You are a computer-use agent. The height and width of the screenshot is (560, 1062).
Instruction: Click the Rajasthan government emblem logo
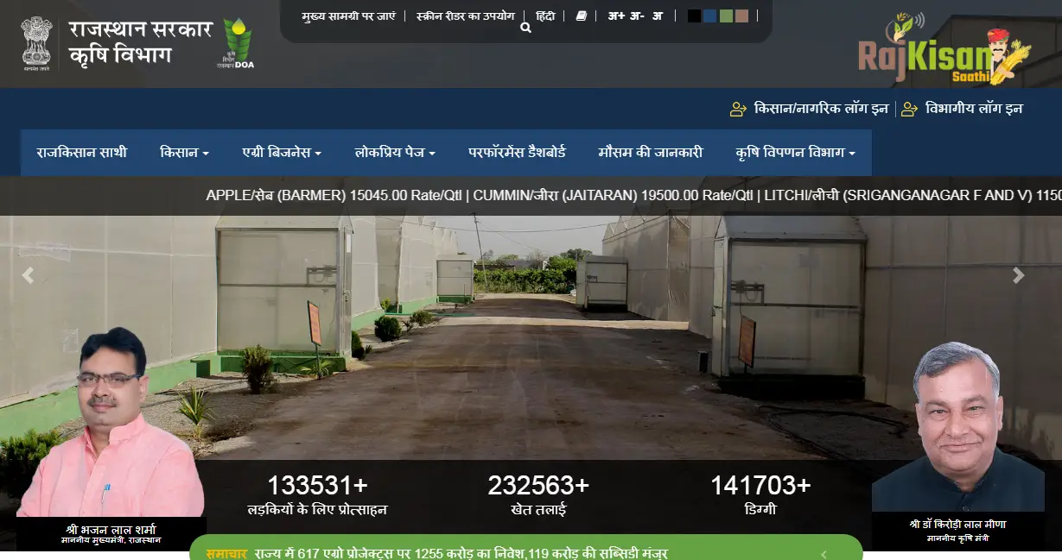[x=37, y=42]
